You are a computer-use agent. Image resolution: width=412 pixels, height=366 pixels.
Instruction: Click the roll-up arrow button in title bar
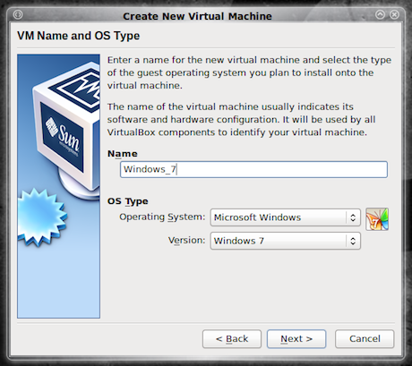tap(380, 14)
